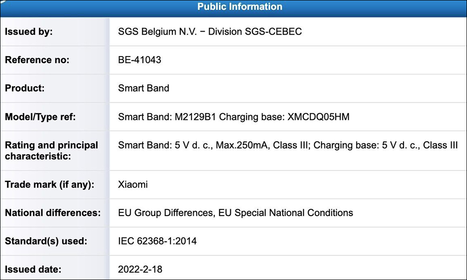Click model M2129B1 charging base text
This screenshot has width=467, height=280.
click(x=234, y=117)
